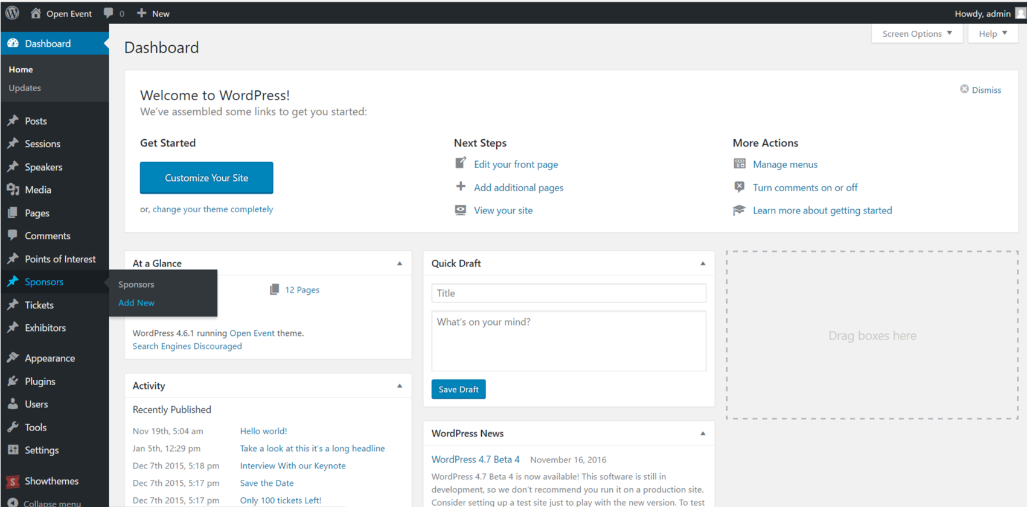Click the Open Event theme link
The height and width of the screenshot is (507, 1027).
252,333
